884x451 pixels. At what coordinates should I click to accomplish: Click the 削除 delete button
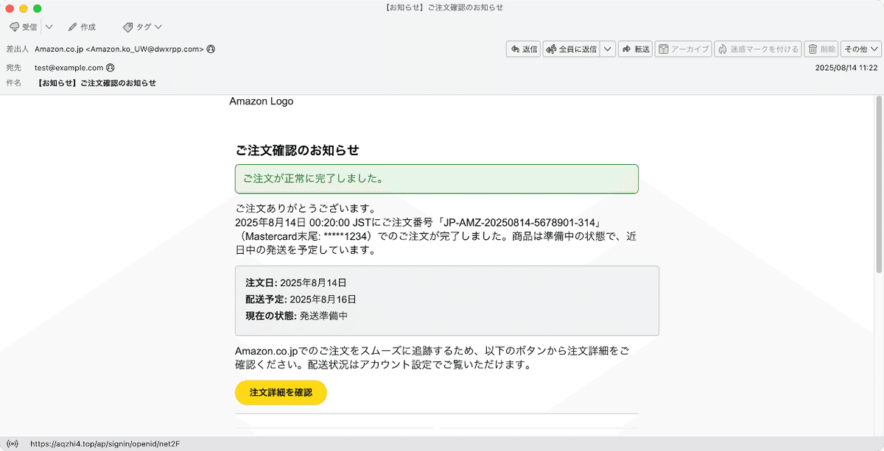click(821, 49)
